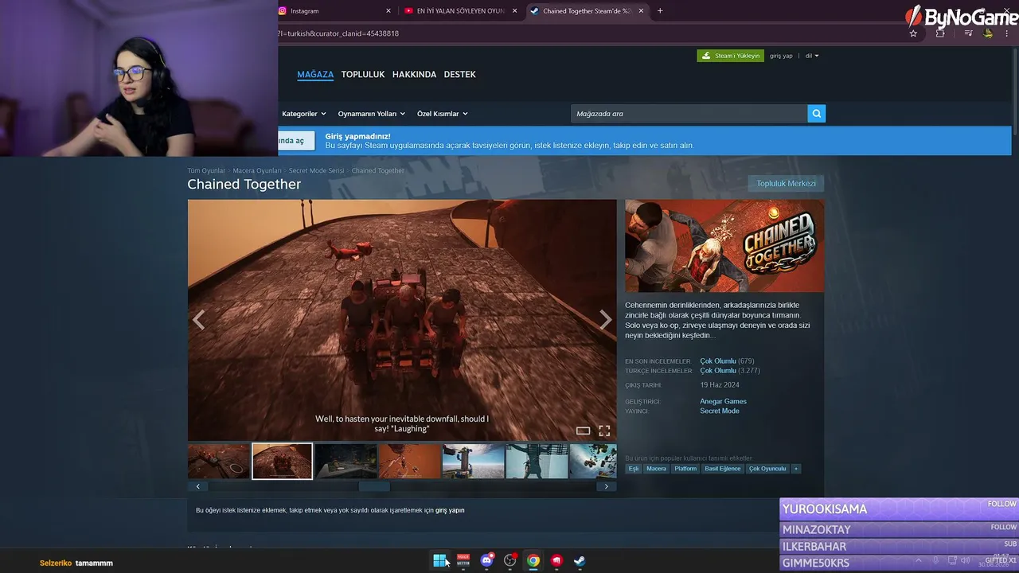Image resolution: width=1019 pixels, height=573 pixels.
Task: Open the Windows Start menu
Action: pyautogui.click(x=439, y=560)
